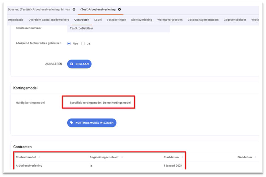
Task: Go to the Label tab
Action: point(98,20)
